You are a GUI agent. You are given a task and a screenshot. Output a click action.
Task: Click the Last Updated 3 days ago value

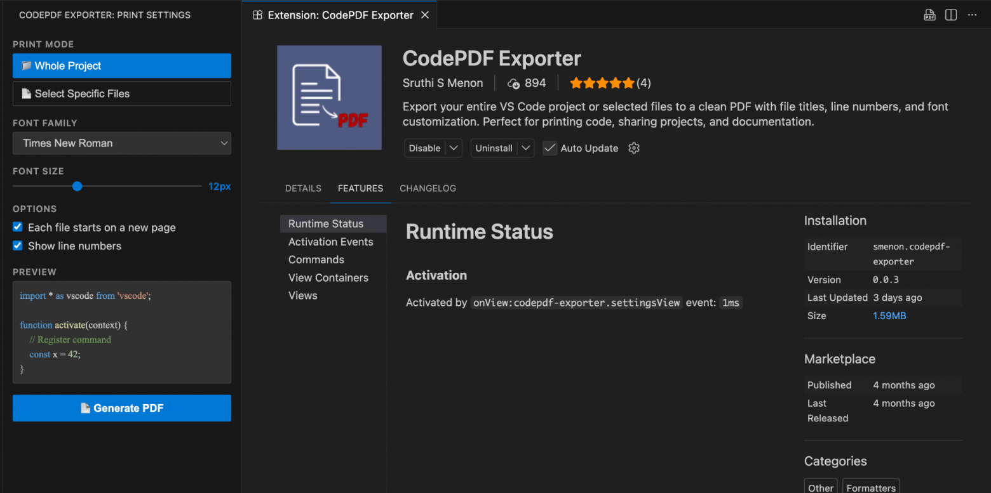pos(898,298)
